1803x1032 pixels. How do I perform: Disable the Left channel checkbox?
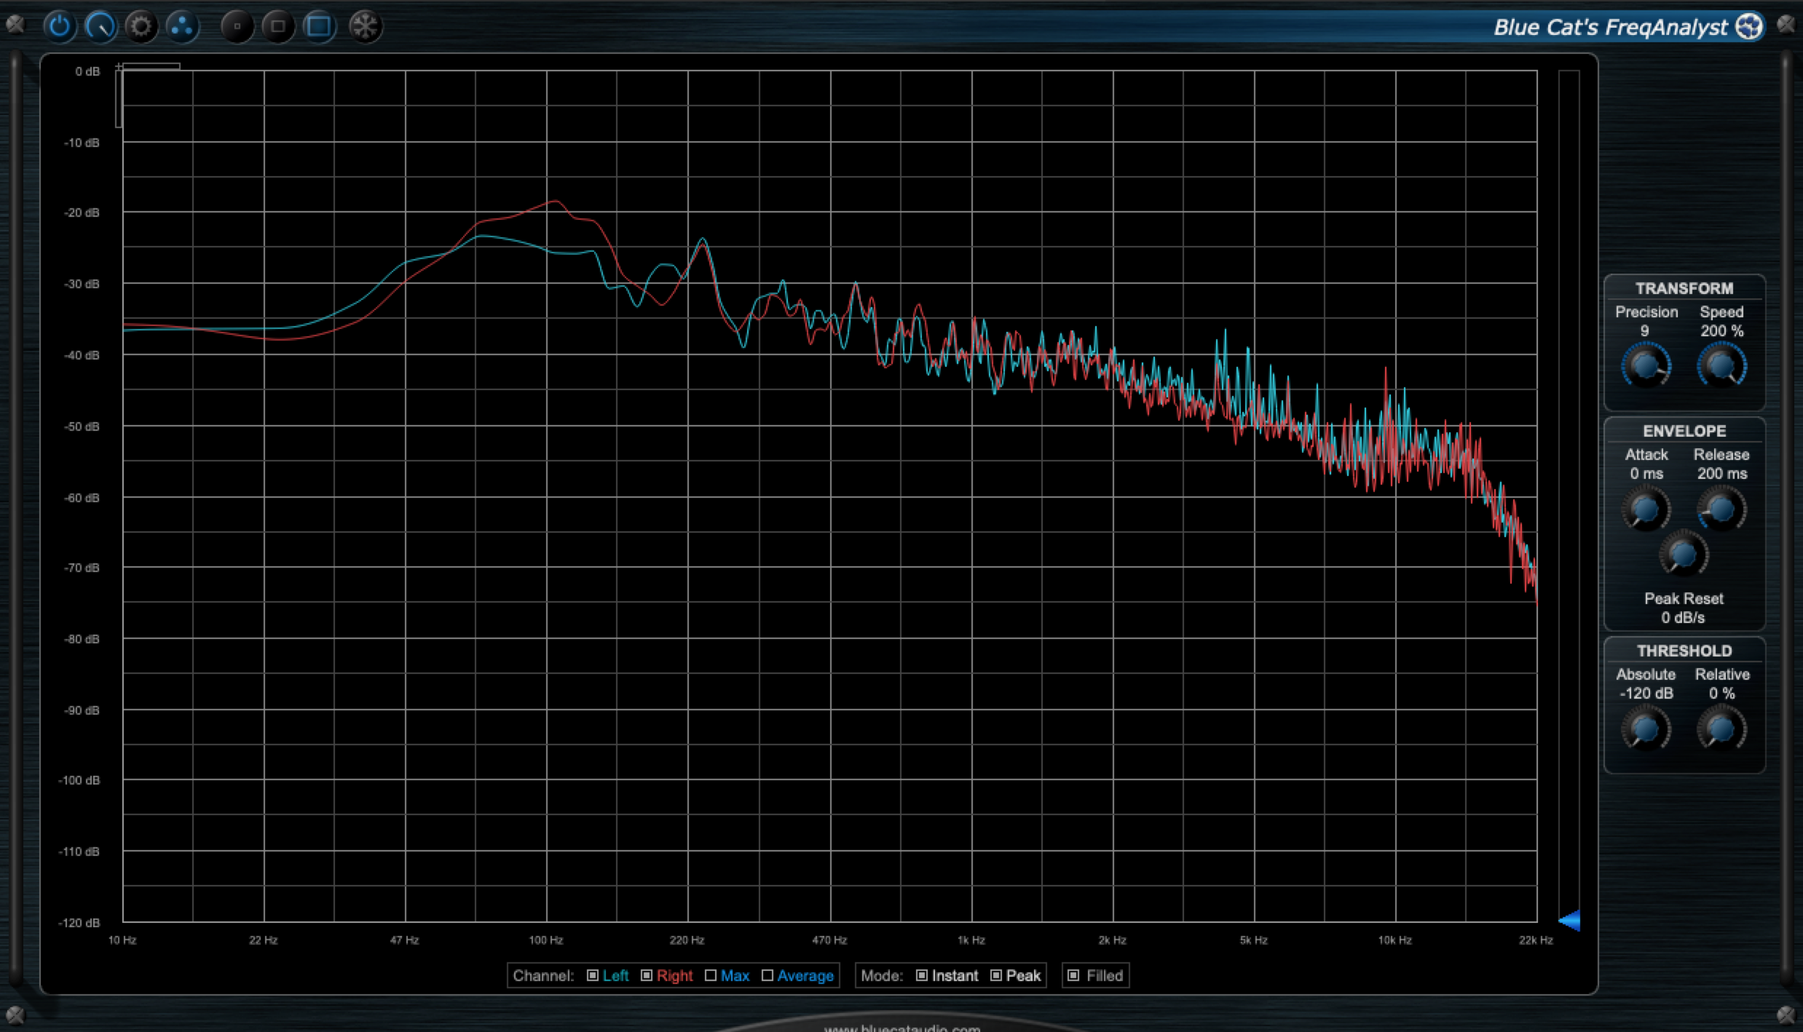tap(593, 975)
